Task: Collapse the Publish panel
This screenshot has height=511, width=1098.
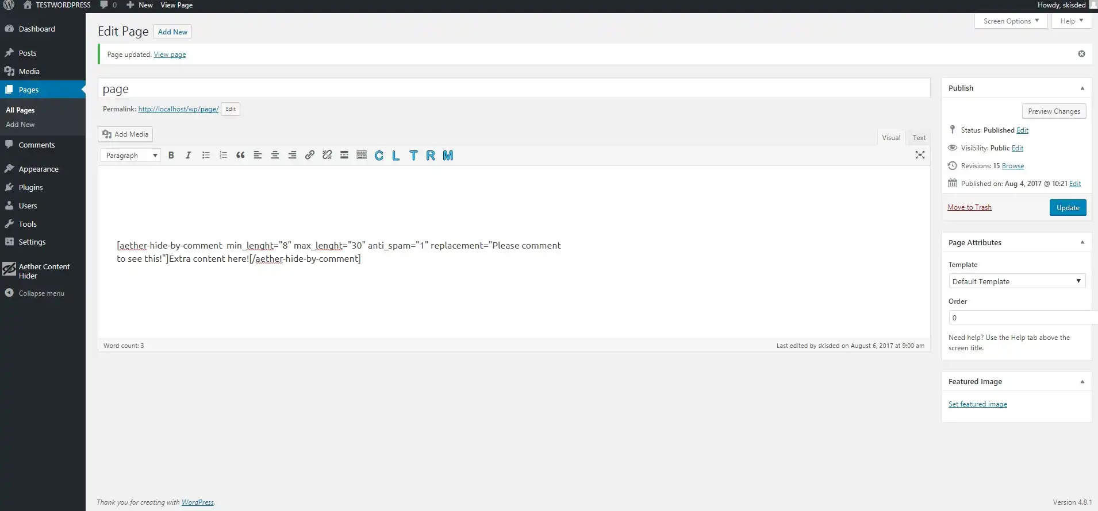Action: (x=1082, y=88)
